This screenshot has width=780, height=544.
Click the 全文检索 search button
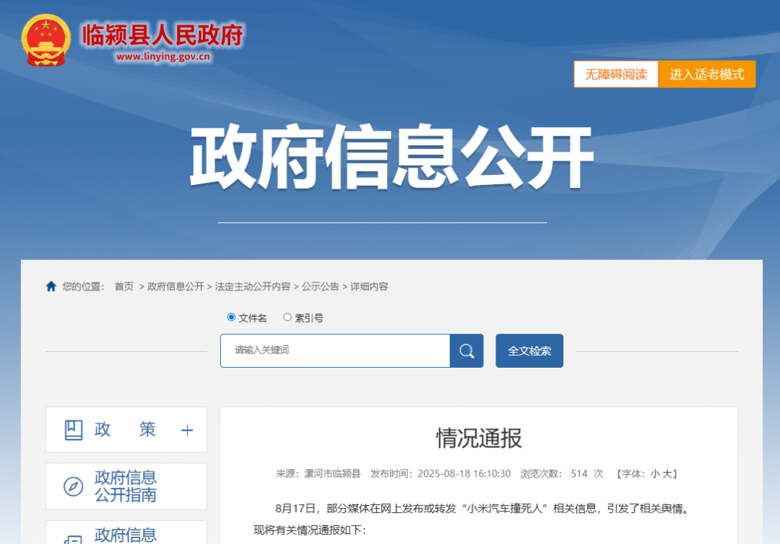click(x=529, y=350)
